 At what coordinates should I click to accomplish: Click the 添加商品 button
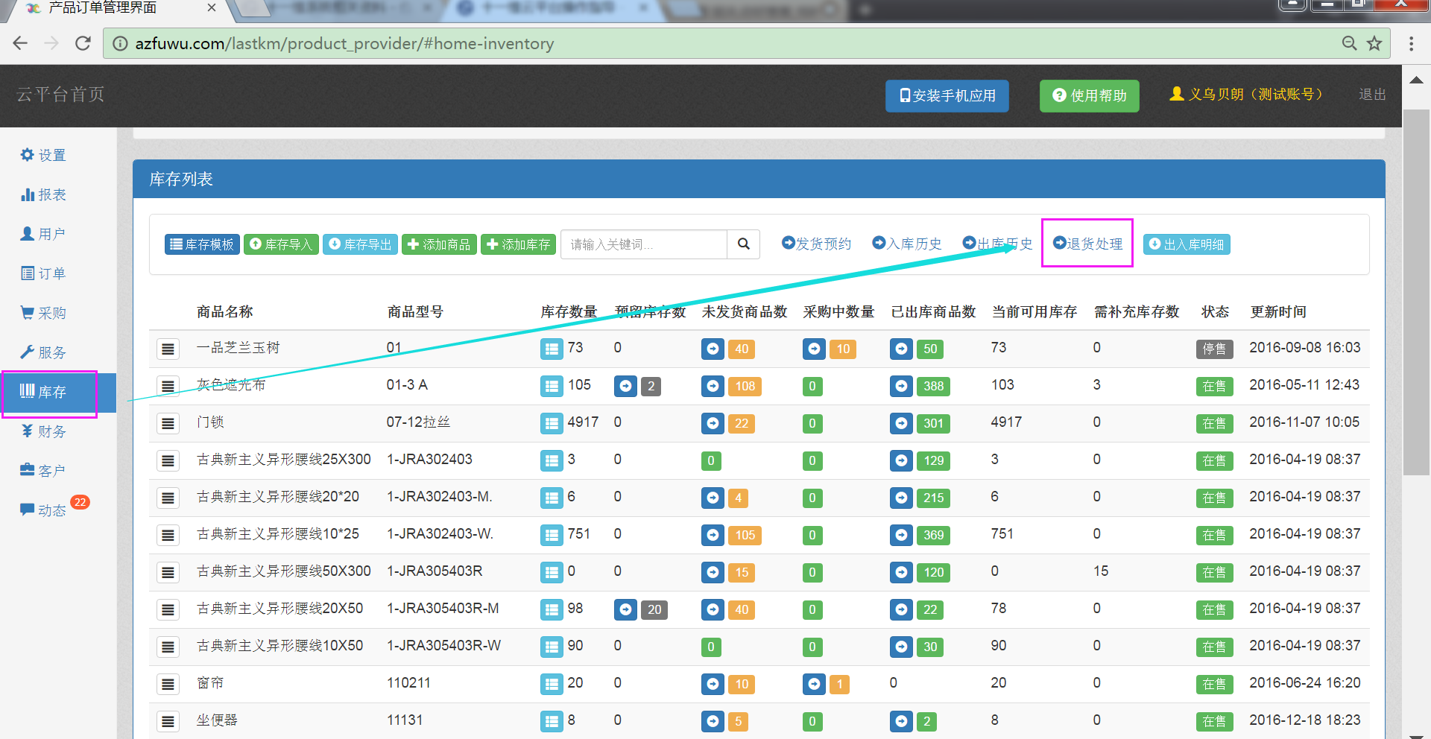tap(439, 244)
